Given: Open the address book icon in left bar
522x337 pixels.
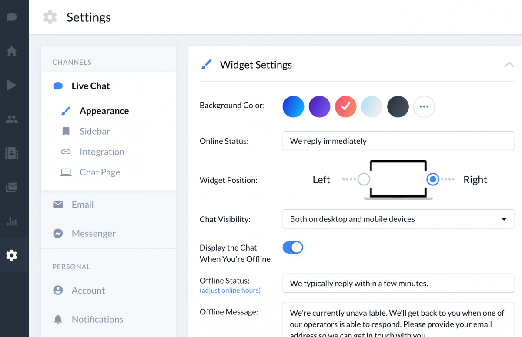Looking at the screenshot, I should (x=12, y=153).
